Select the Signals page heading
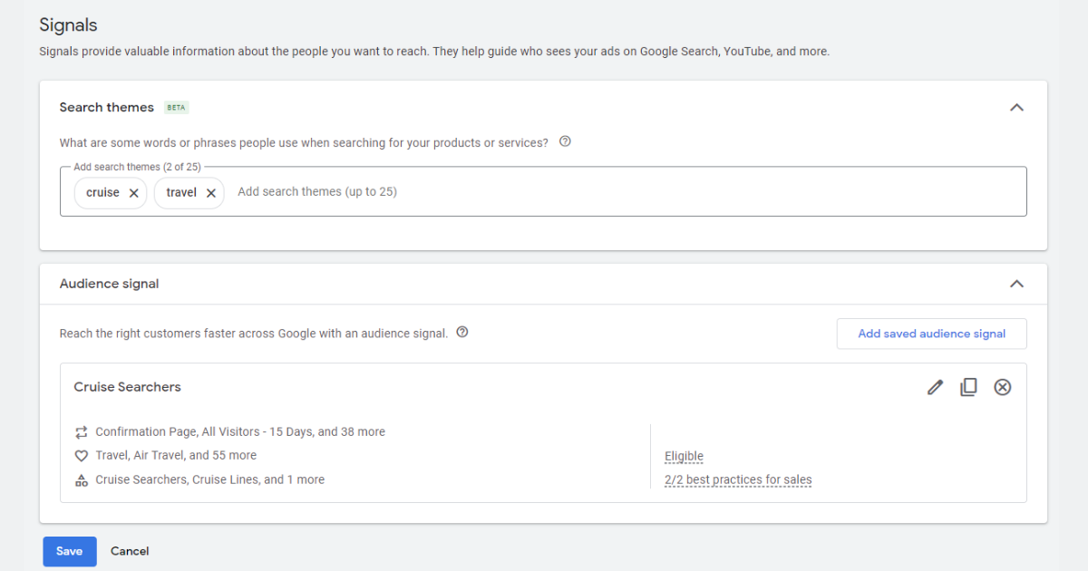Screen dimensions: 1088x571 coord(68,24)
